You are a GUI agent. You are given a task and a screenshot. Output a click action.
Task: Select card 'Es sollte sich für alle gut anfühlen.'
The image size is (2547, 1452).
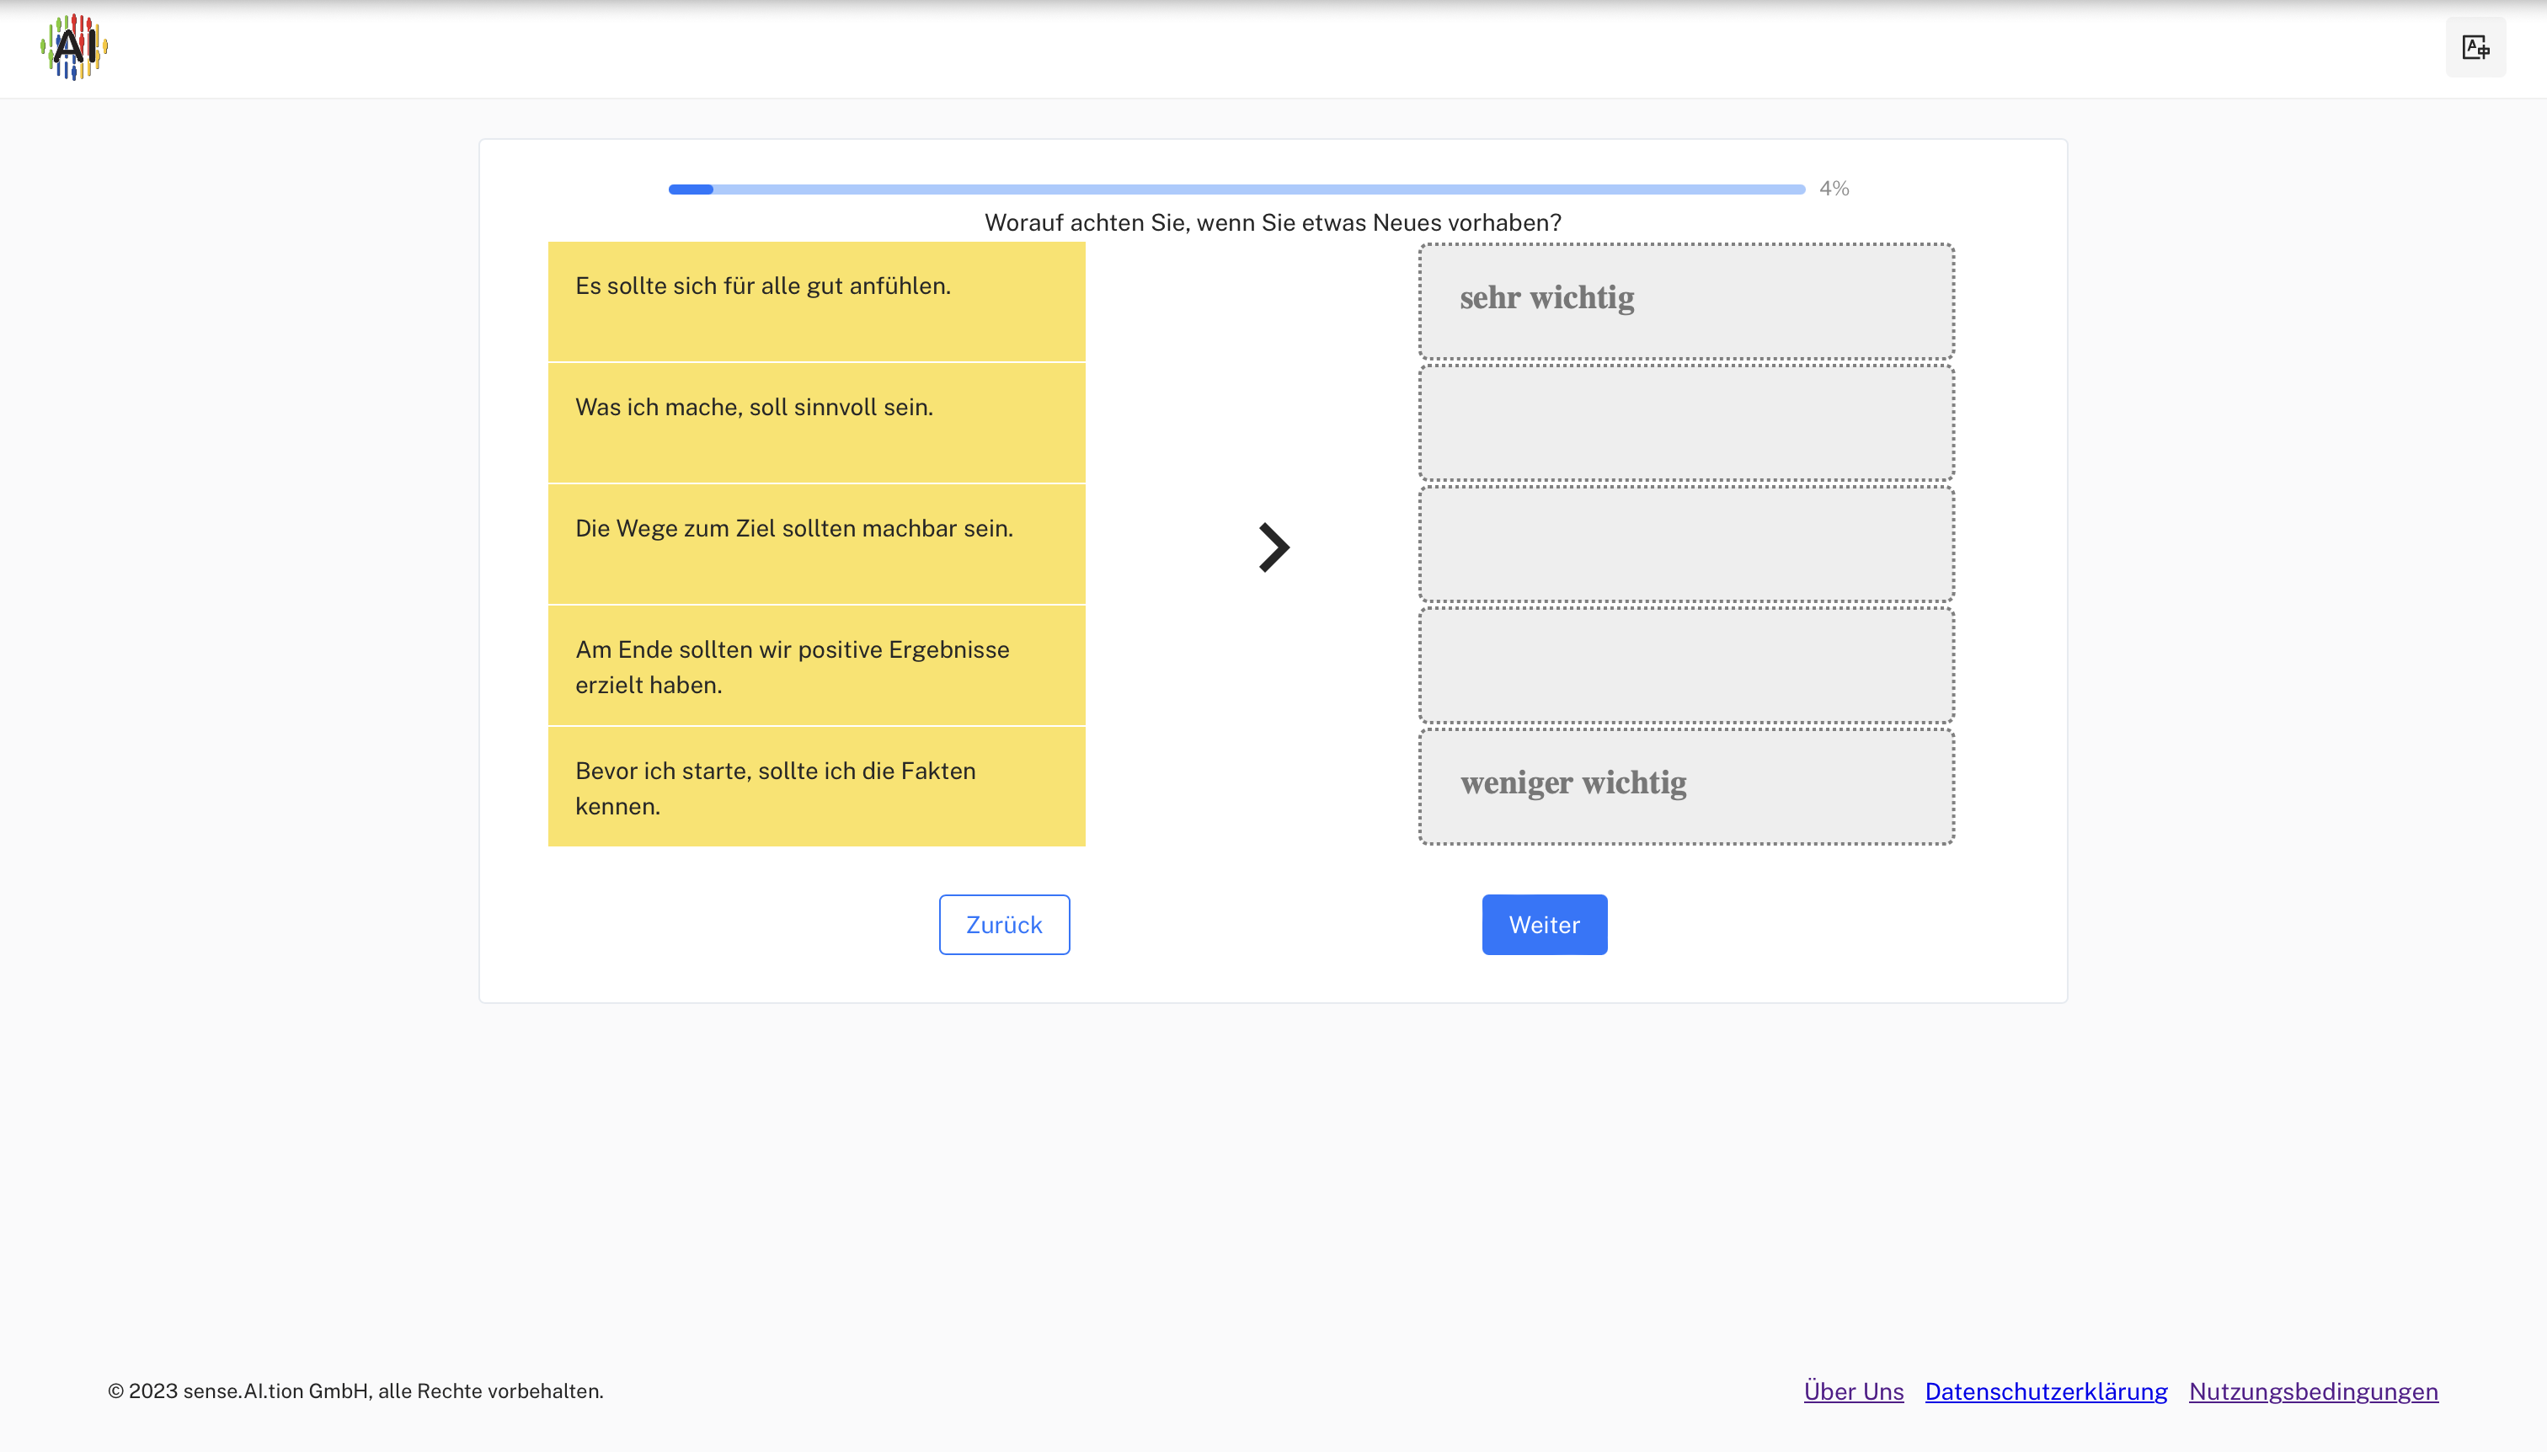click(816, 302)
